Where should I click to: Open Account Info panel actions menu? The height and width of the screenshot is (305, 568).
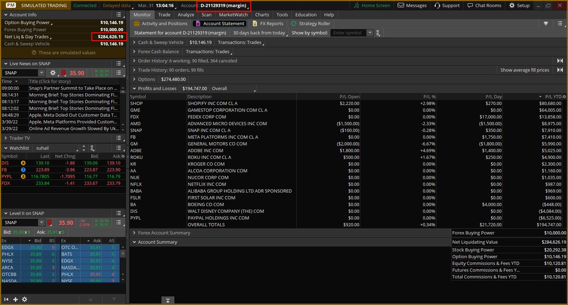(x=119, y=14)
